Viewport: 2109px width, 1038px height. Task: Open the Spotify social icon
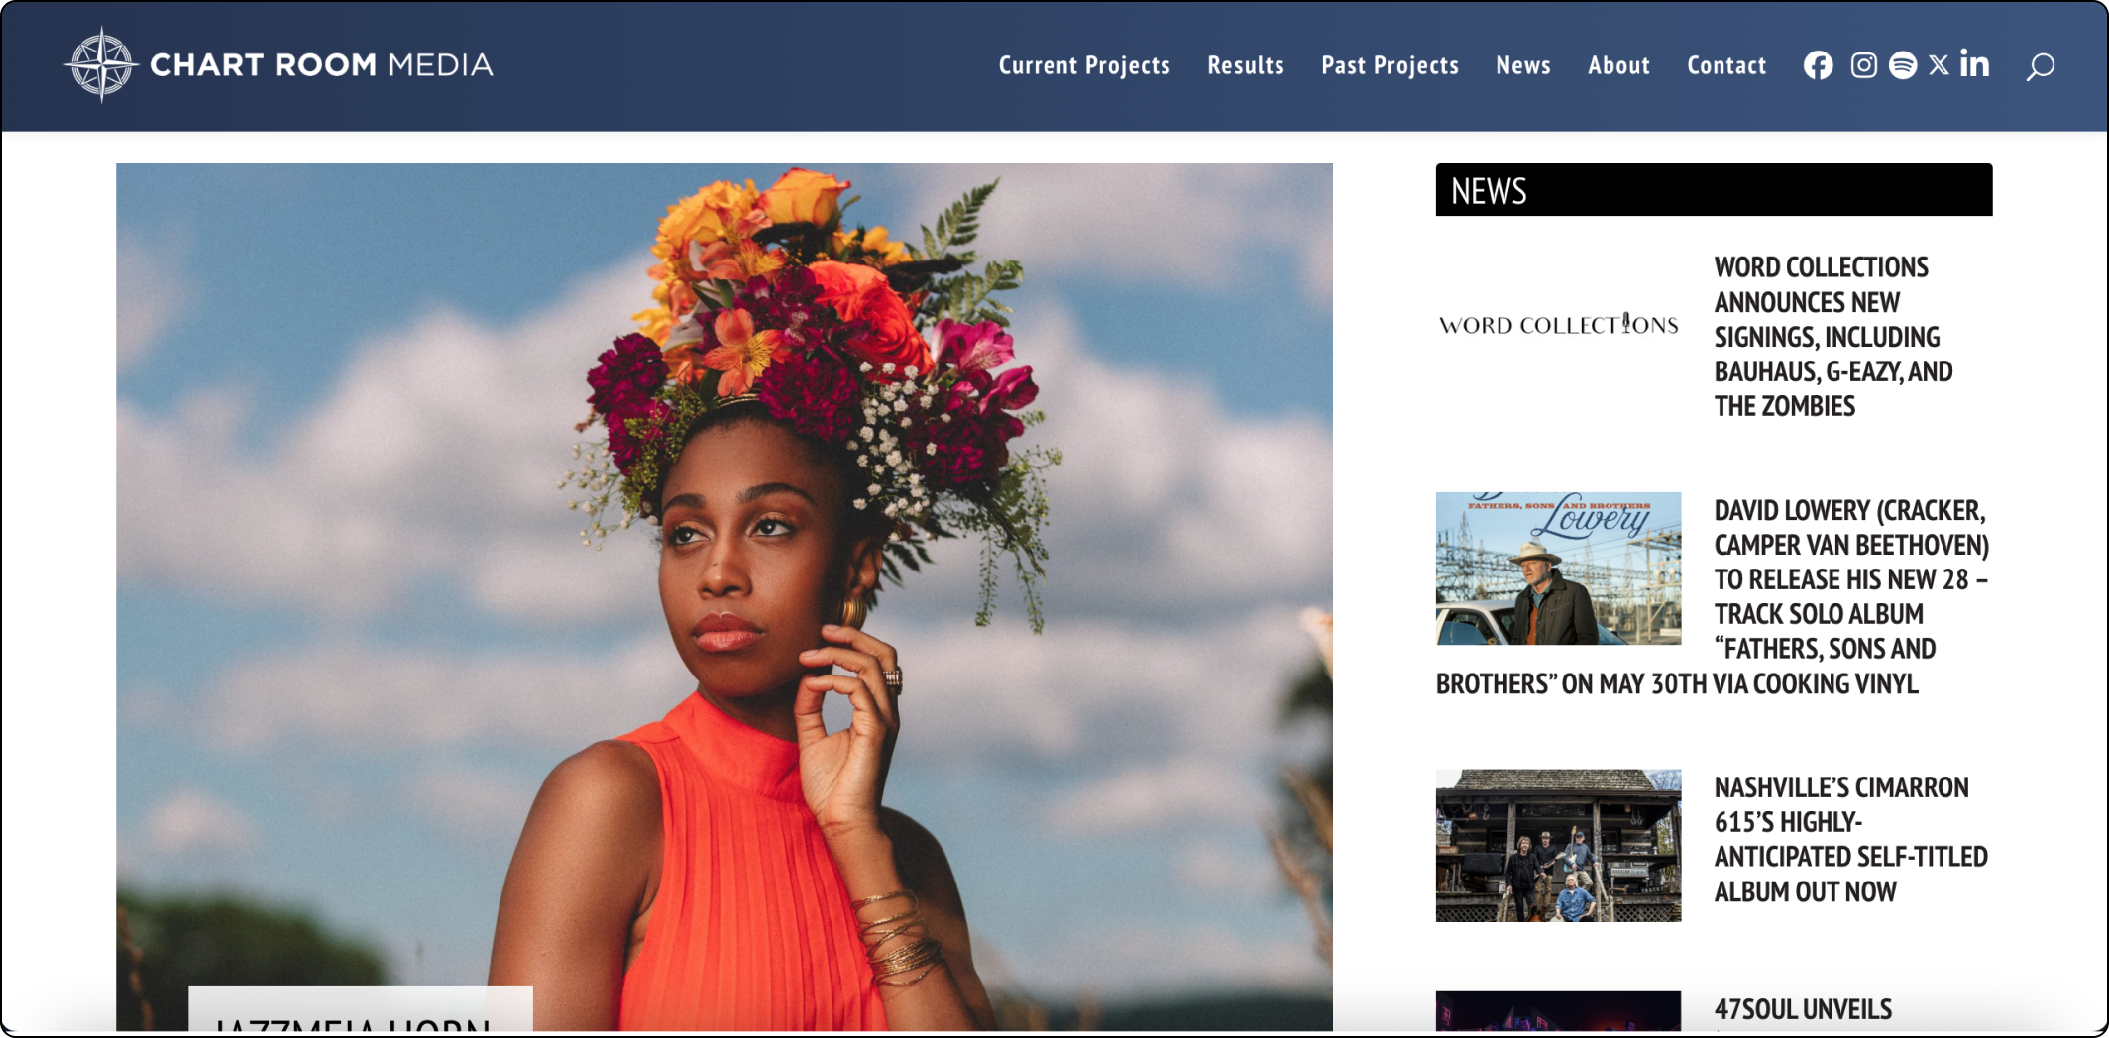(x=1903, y=65)
